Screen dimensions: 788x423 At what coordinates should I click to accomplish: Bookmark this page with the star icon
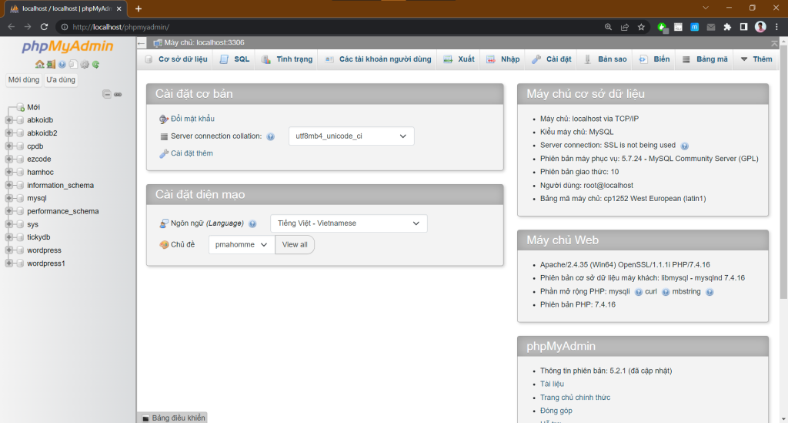point(641,27)
